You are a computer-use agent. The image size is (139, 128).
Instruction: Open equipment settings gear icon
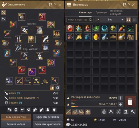(57, 88)
